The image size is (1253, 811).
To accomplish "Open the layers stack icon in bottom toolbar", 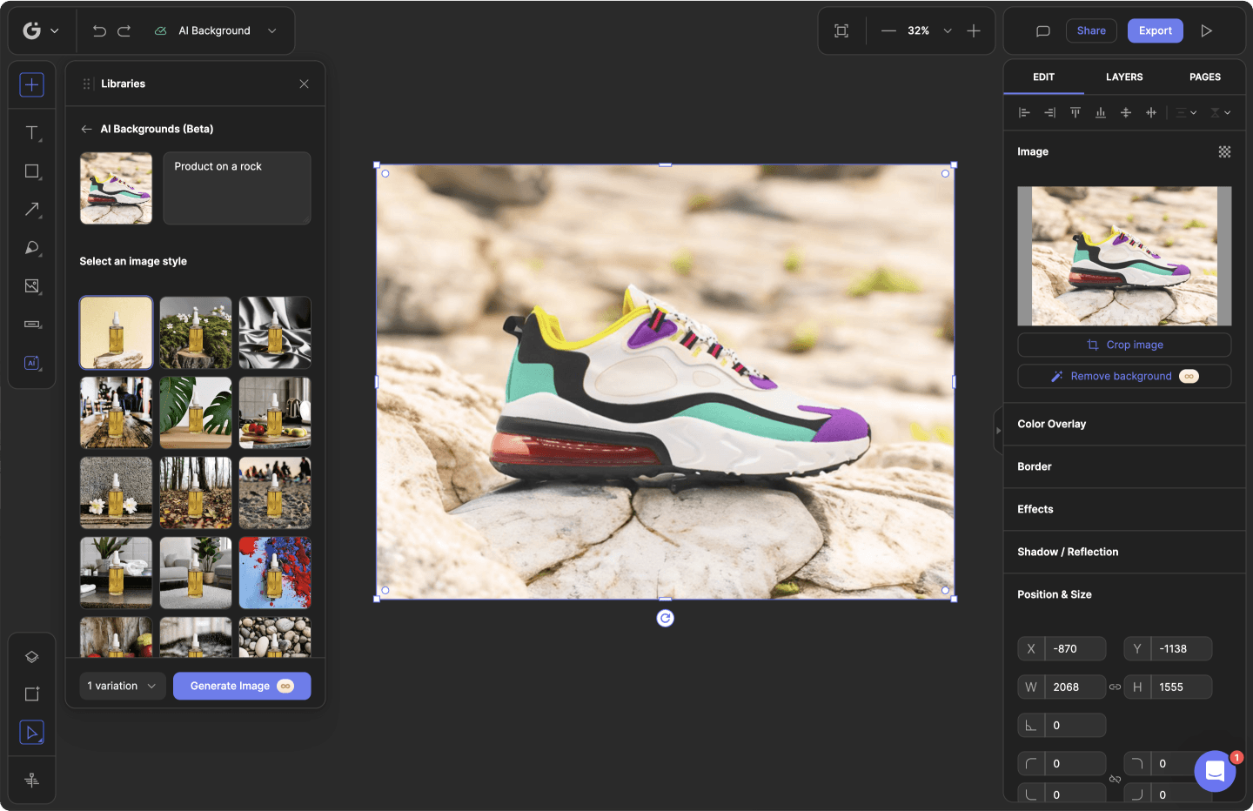I will click(x=32, y=657).
